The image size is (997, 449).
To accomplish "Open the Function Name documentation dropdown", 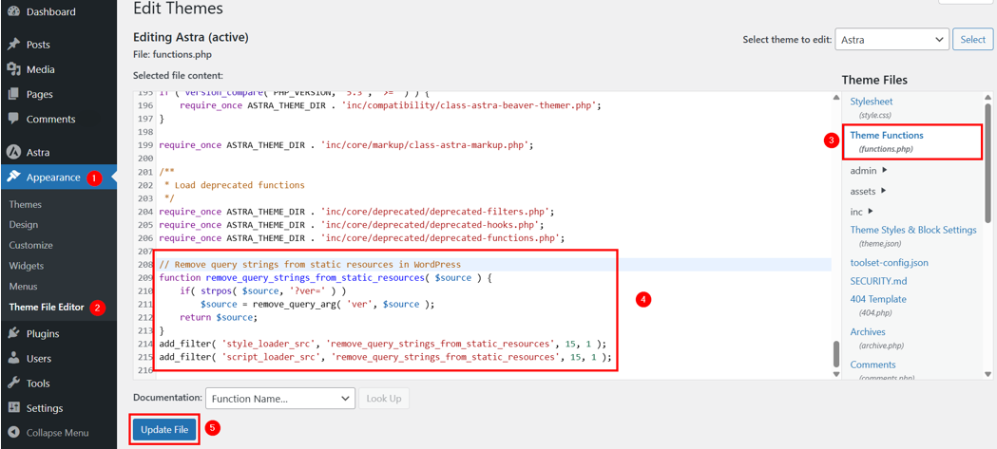I will pyautogui.click(x=279, y=399).
